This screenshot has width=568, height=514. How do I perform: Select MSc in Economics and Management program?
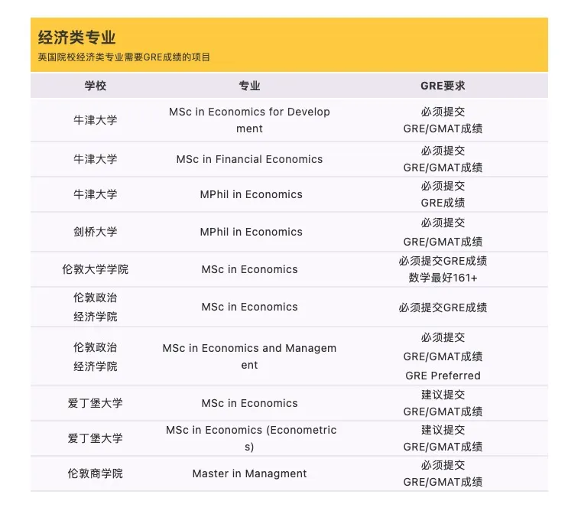click(249, 356)
